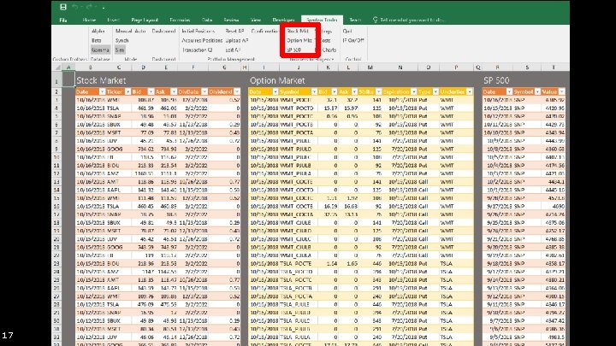Click the Stock Market title cell
Image resolution: width=616 pixels, height=346 pixels.
[x=101, y=80]
